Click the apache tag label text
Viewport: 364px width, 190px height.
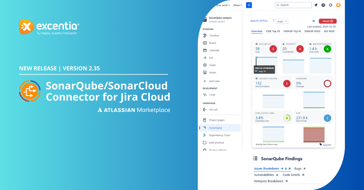pos(327,145)
